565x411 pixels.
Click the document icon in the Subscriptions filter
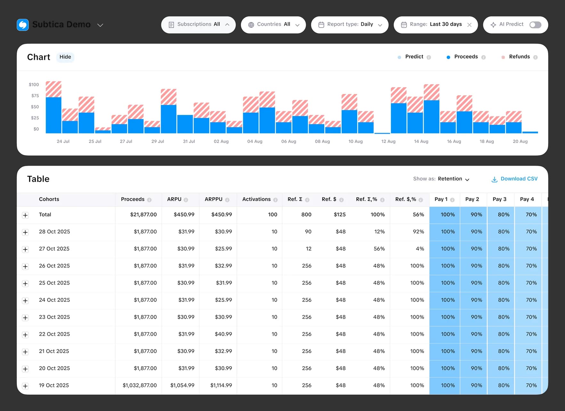[172, 24]
